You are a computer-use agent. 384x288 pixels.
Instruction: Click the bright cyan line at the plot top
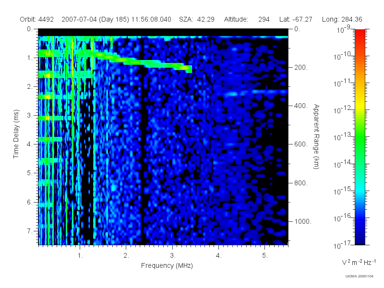pyautogui.click(x=163, y=37)
